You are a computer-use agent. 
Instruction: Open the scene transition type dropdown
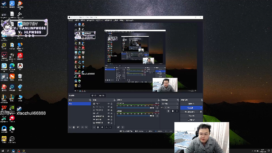(170, 104)
